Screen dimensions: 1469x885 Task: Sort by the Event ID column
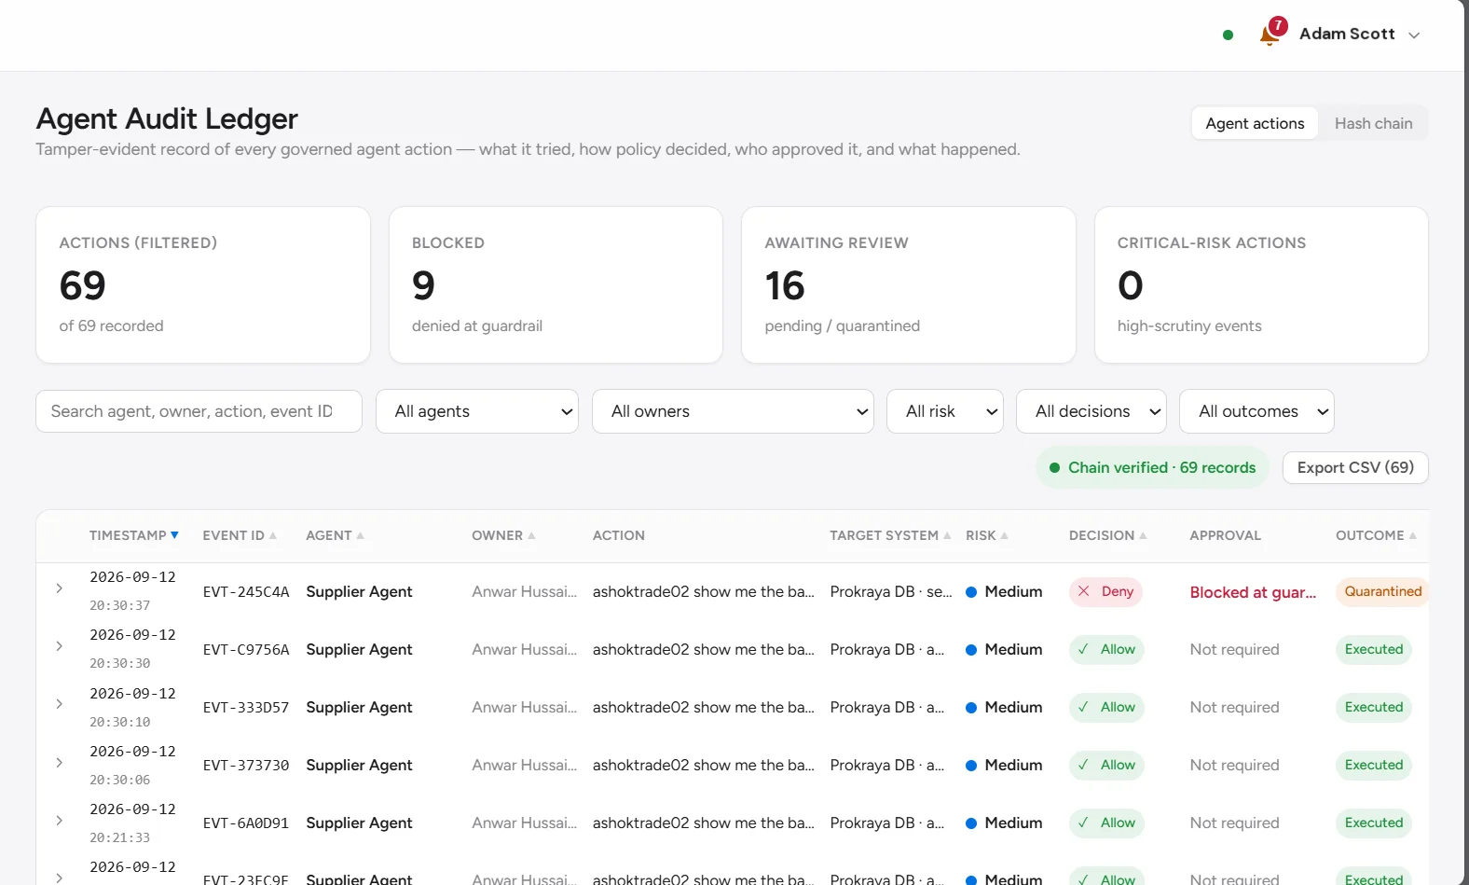[x=240, y=535]
